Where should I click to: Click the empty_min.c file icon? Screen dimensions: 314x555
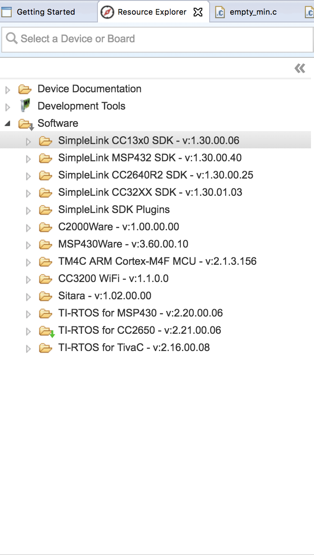coord(220,12)
